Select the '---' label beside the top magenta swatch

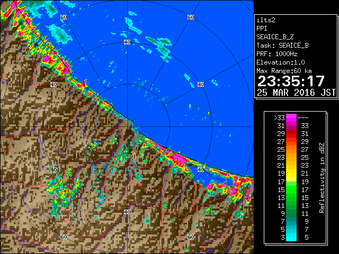tap(303, 117)
